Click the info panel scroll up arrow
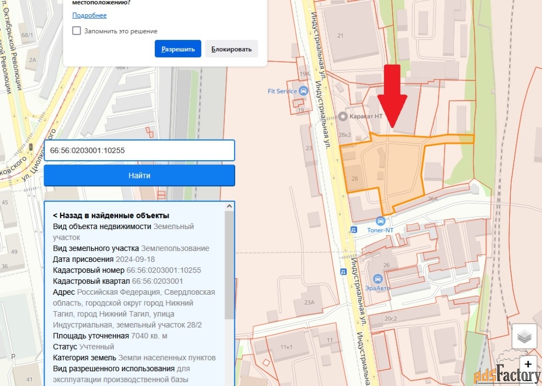The height and width of the screenshot is (386, 542). click(x=230, y=206)
